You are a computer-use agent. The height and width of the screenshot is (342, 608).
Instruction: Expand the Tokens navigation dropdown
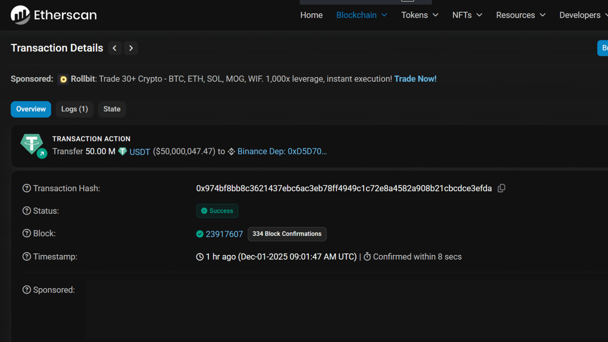click(420, 15)
